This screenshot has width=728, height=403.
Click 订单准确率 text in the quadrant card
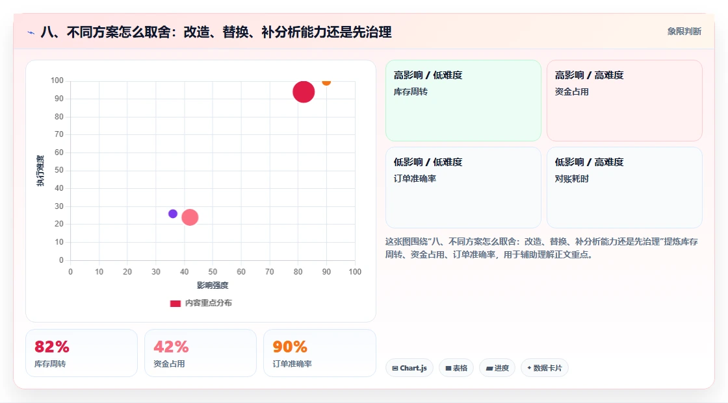click(415, 178)
